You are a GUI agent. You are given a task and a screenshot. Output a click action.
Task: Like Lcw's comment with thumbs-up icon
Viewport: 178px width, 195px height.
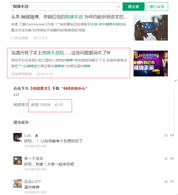point(166,135)
